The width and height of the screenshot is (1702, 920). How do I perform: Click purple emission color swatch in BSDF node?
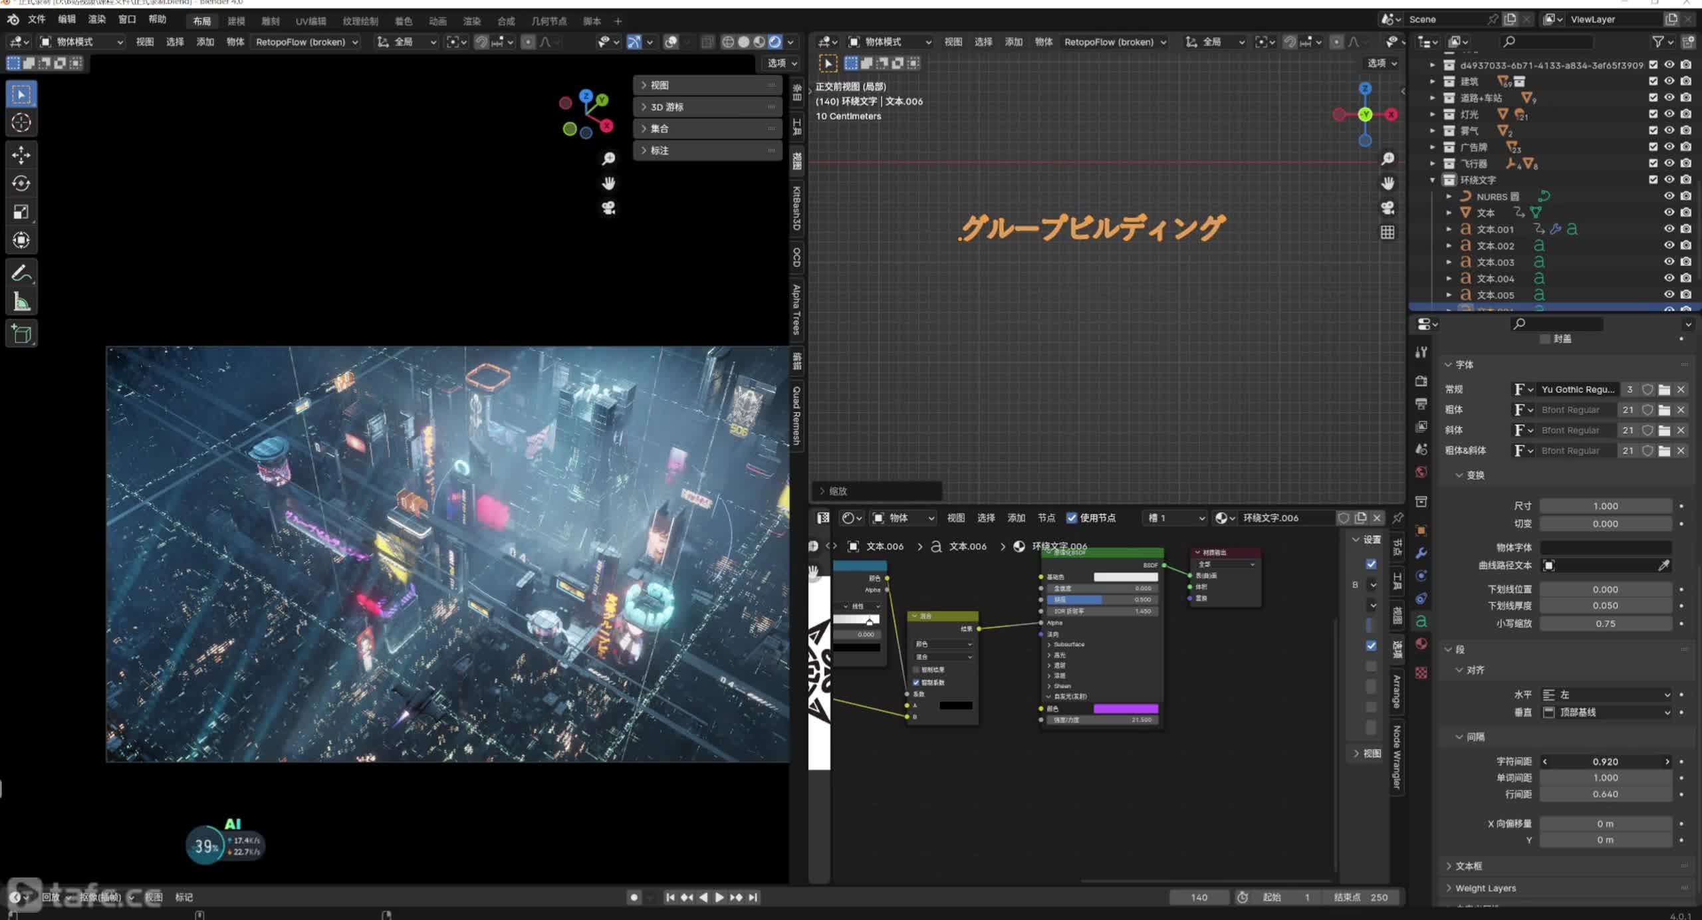tap(1126, 709)
